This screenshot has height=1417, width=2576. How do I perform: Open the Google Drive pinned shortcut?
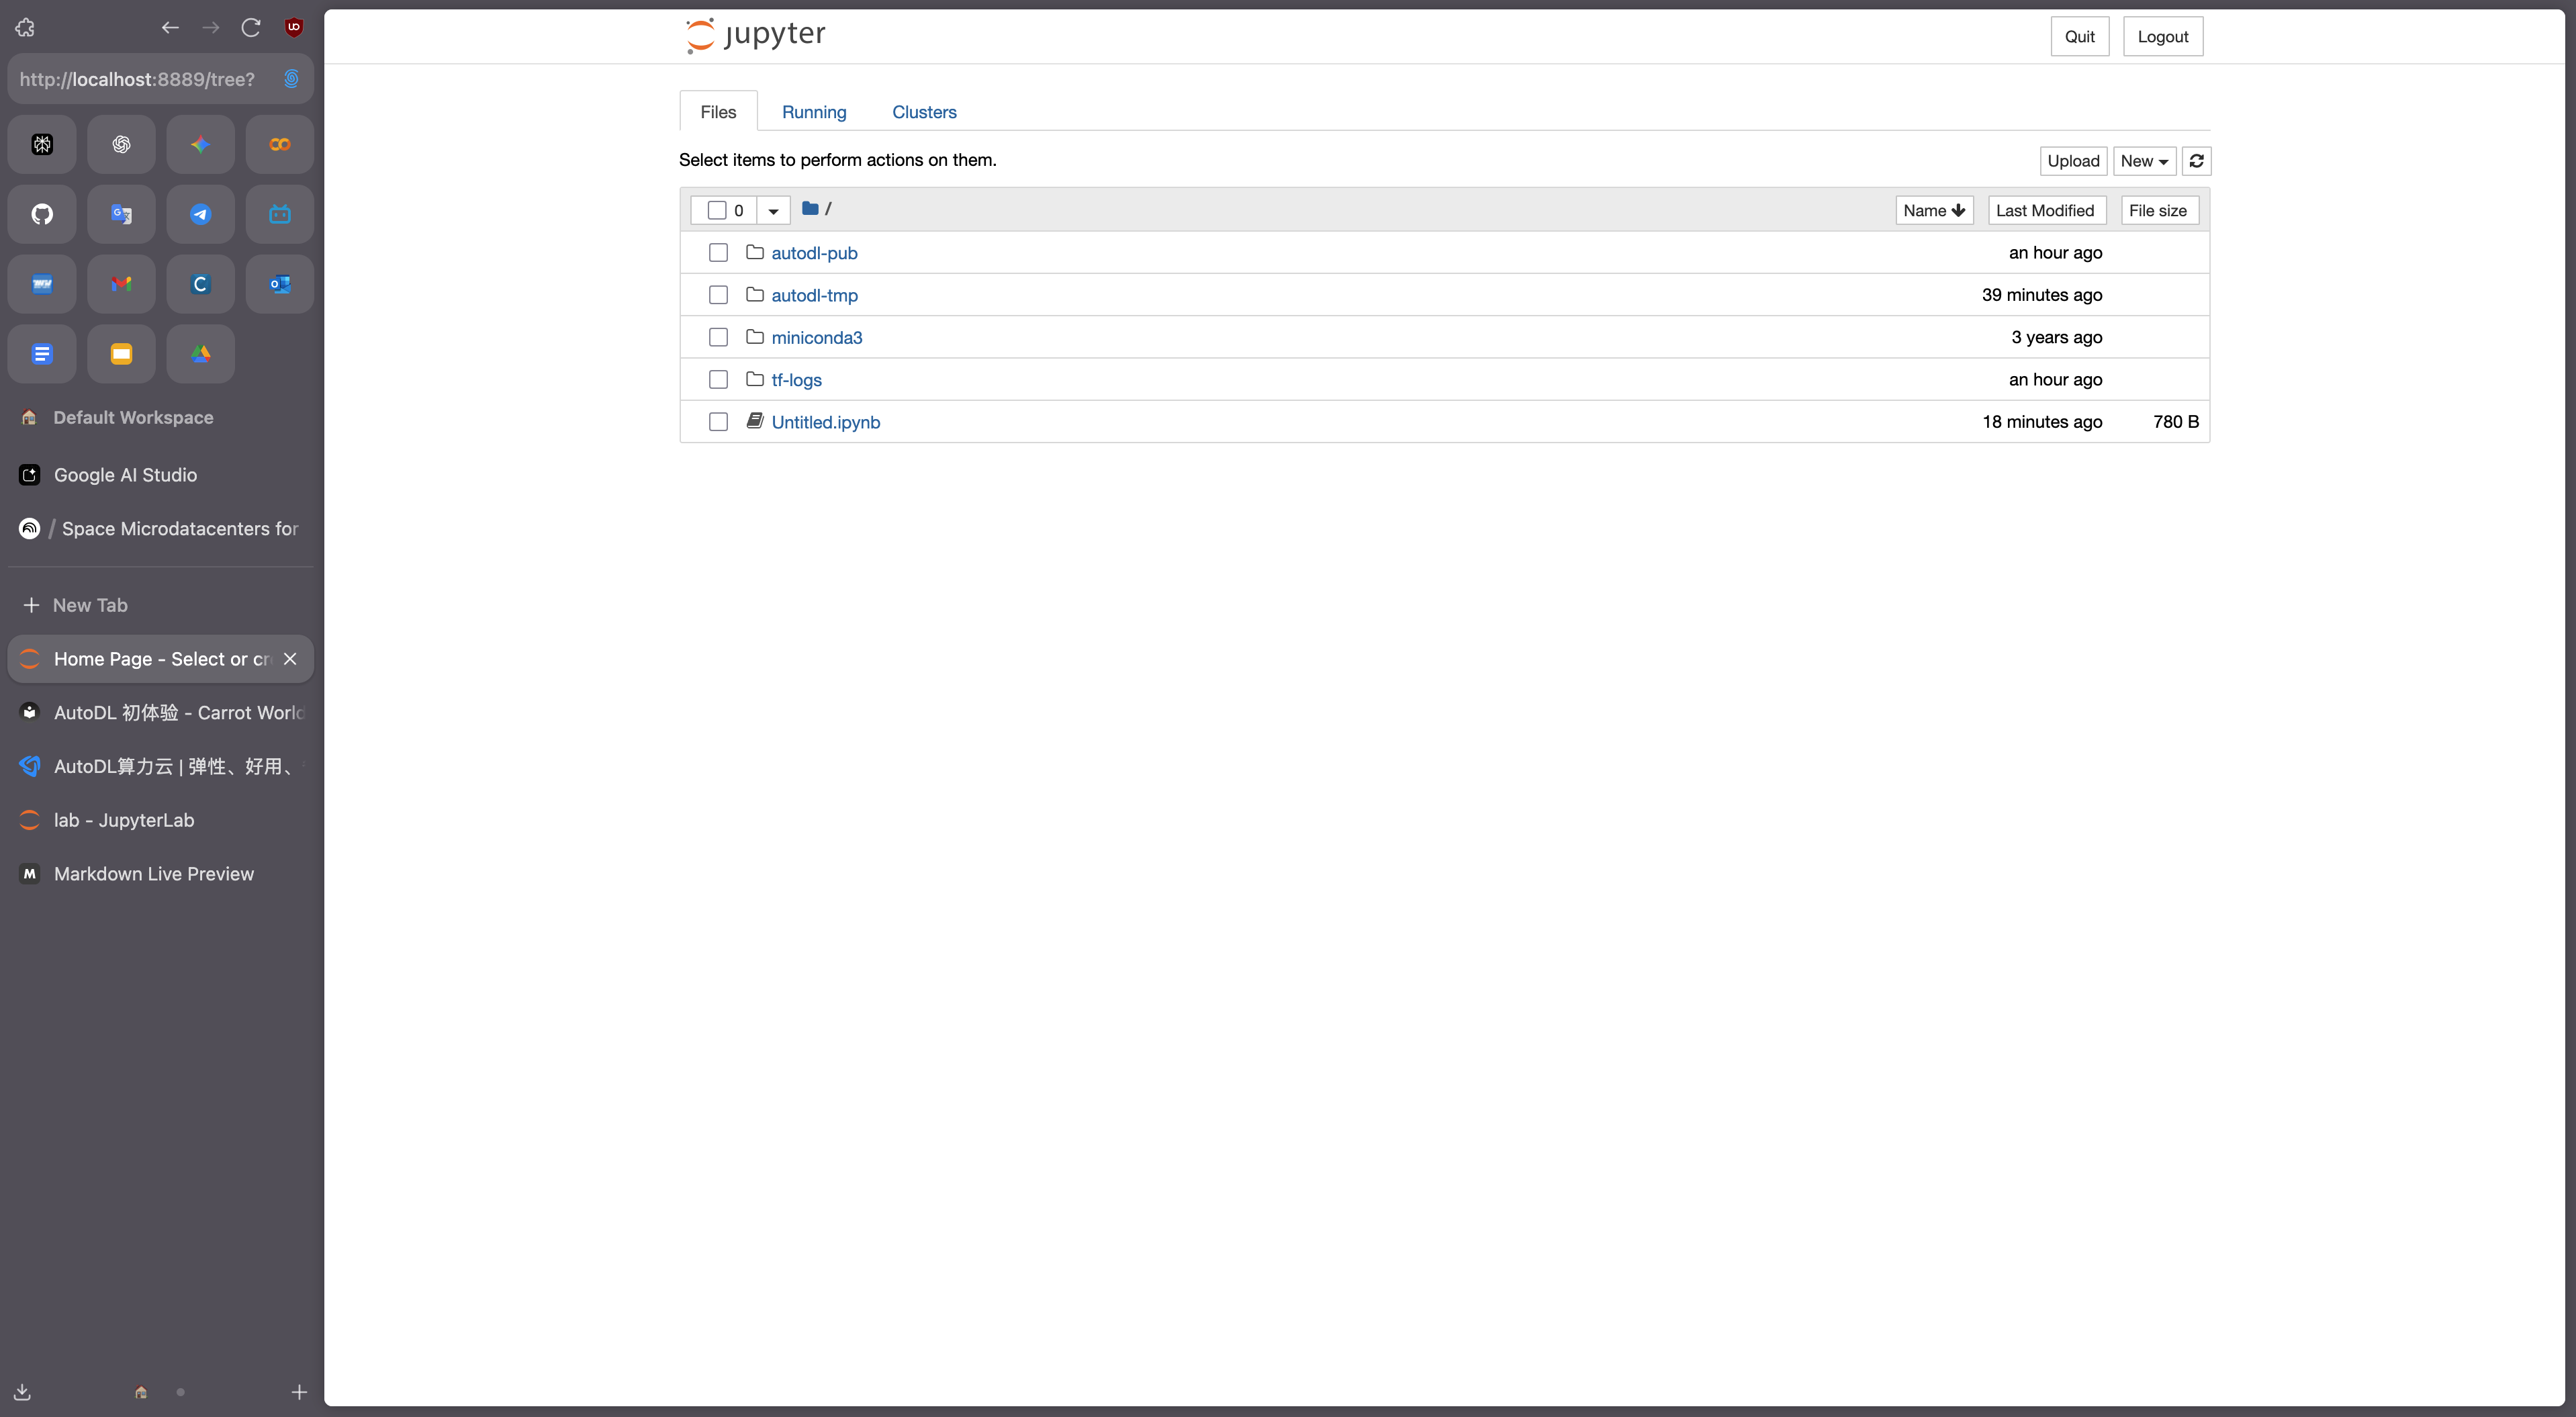[x=200, y=354]
